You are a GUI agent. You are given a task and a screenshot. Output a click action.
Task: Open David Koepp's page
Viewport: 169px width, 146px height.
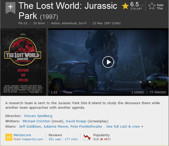pyautogui.click(x=76, y=121)
